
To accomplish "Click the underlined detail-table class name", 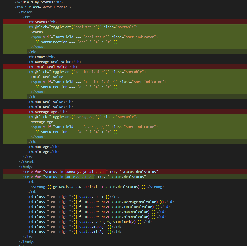I will (x=55, y=7).
